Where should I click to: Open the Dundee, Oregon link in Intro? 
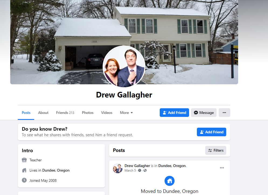(56, 170)
